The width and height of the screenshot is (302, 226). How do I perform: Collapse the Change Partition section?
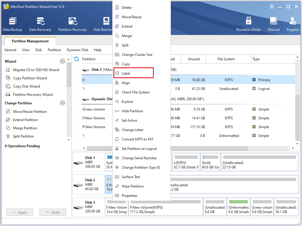pos(62,103)
